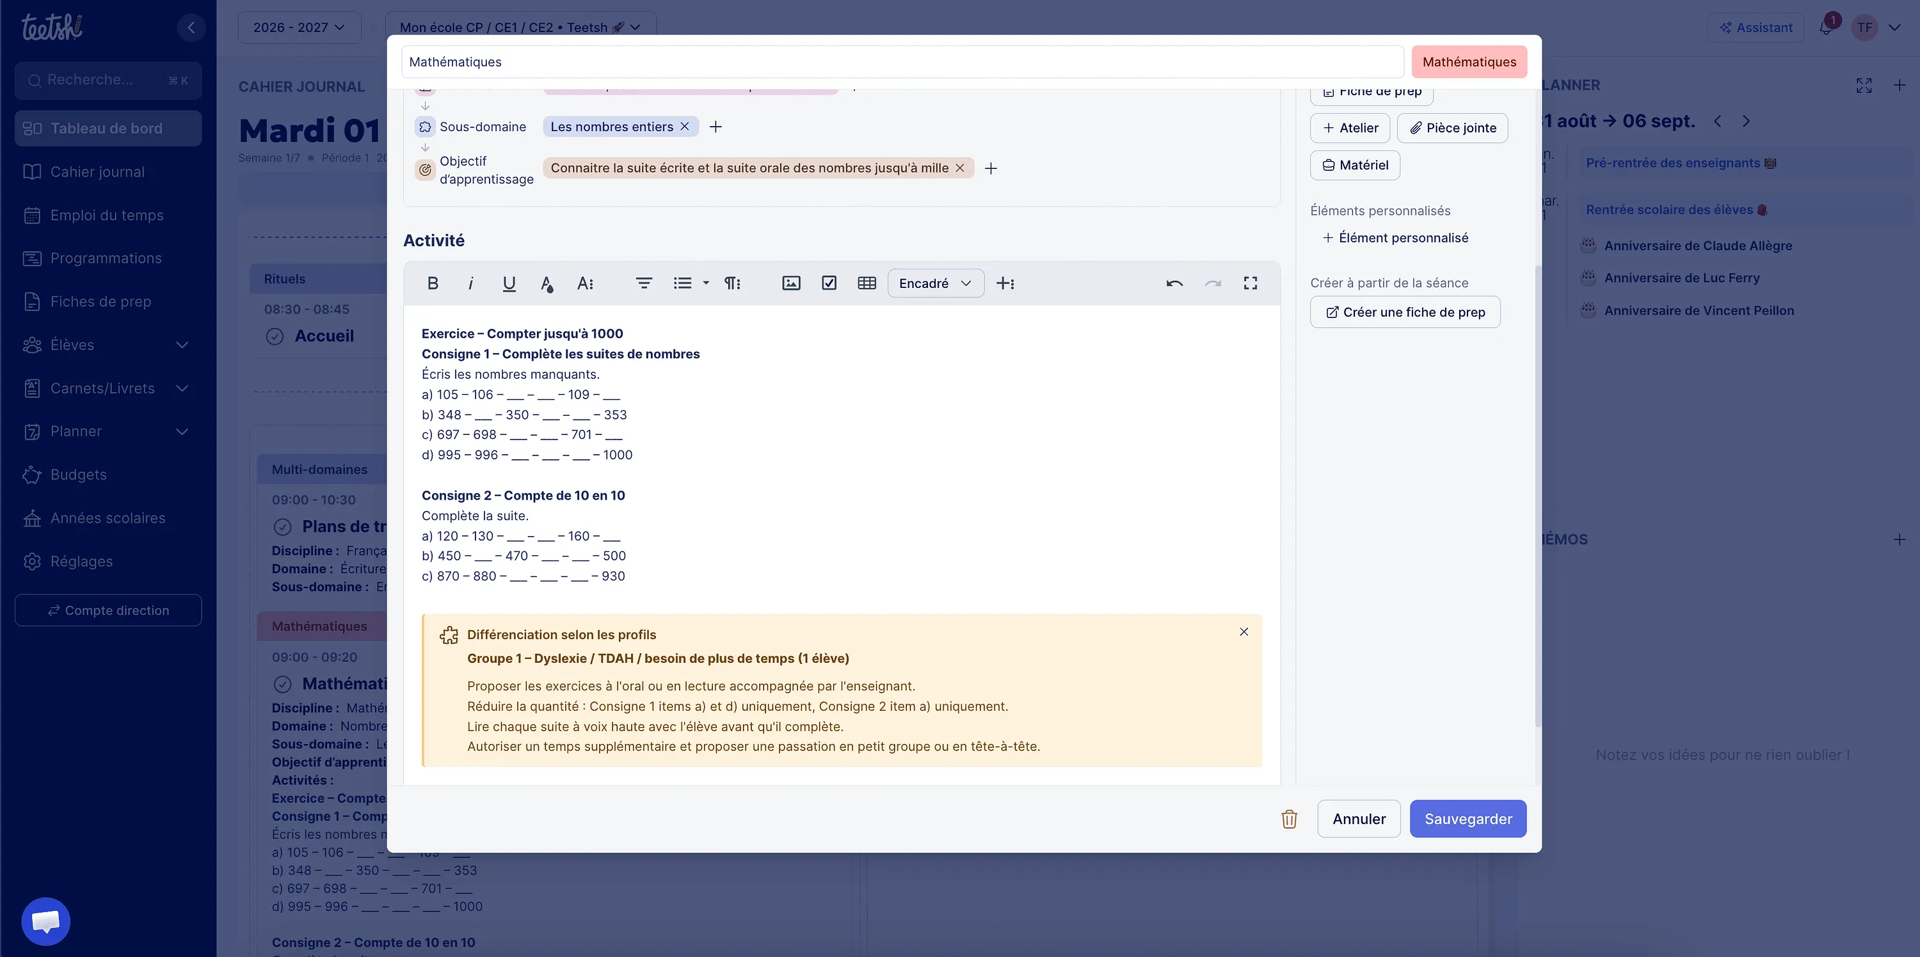Remove the Les nombres entiers tag
The width and height of the screenshot is (1920, 957).
[x=684, y=127]
